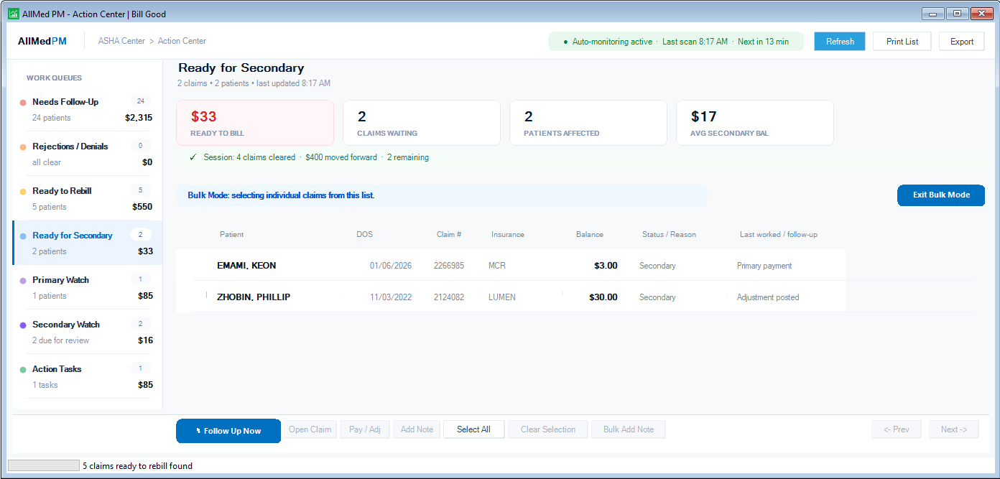Screen dimensions: 1000x479
Task: Click the Select All button
Action: coord(473,429)
